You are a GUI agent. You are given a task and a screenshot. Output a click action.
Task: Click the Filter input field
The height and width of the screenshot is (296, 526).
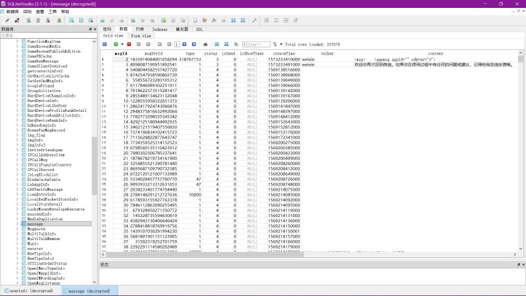point(256,44)
